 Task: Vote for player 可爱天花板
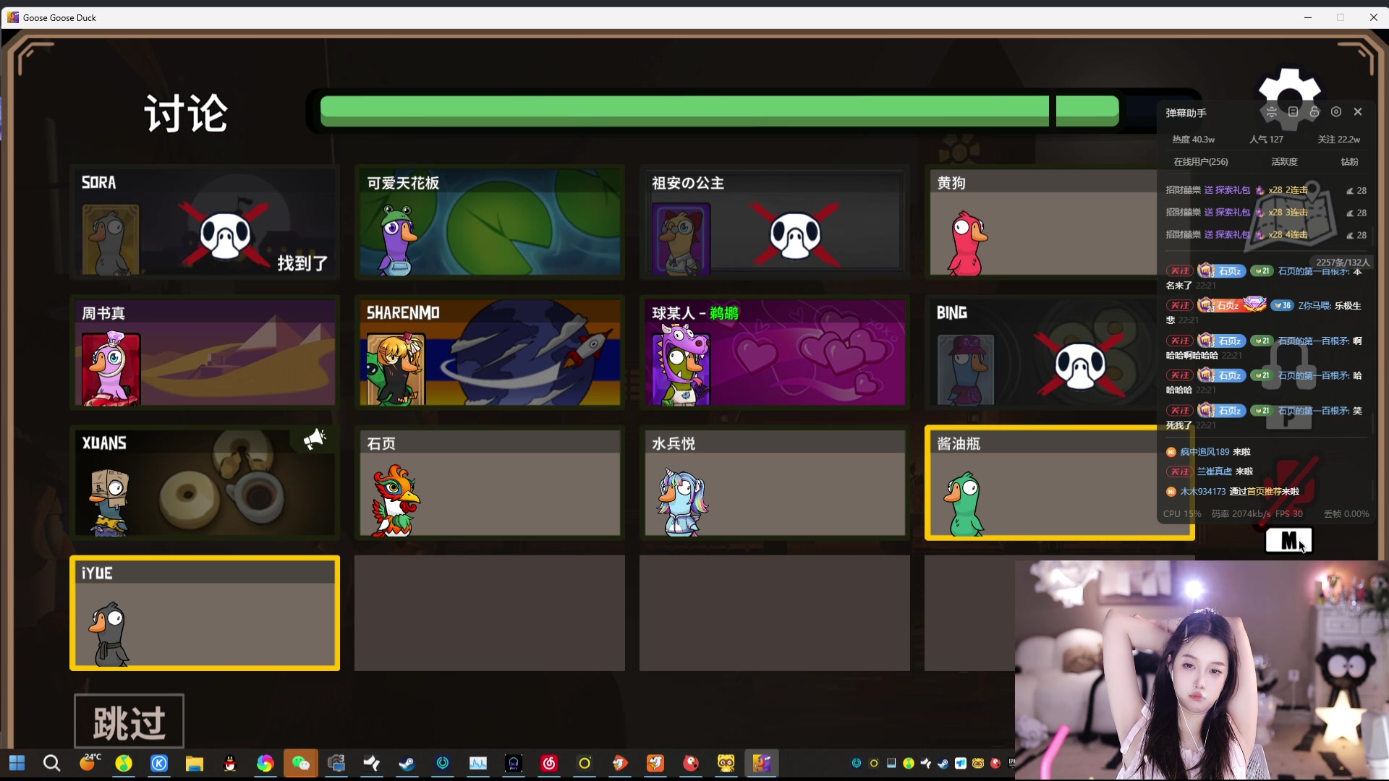[490, 222]
